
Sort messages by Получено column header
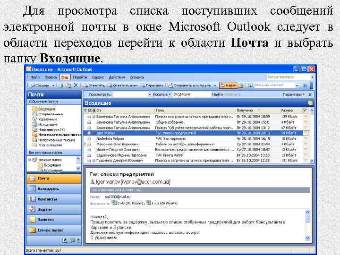pos(258,110)
